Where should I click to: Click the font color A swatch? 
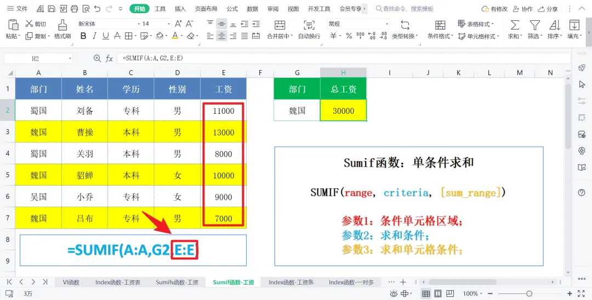(175, 36)
